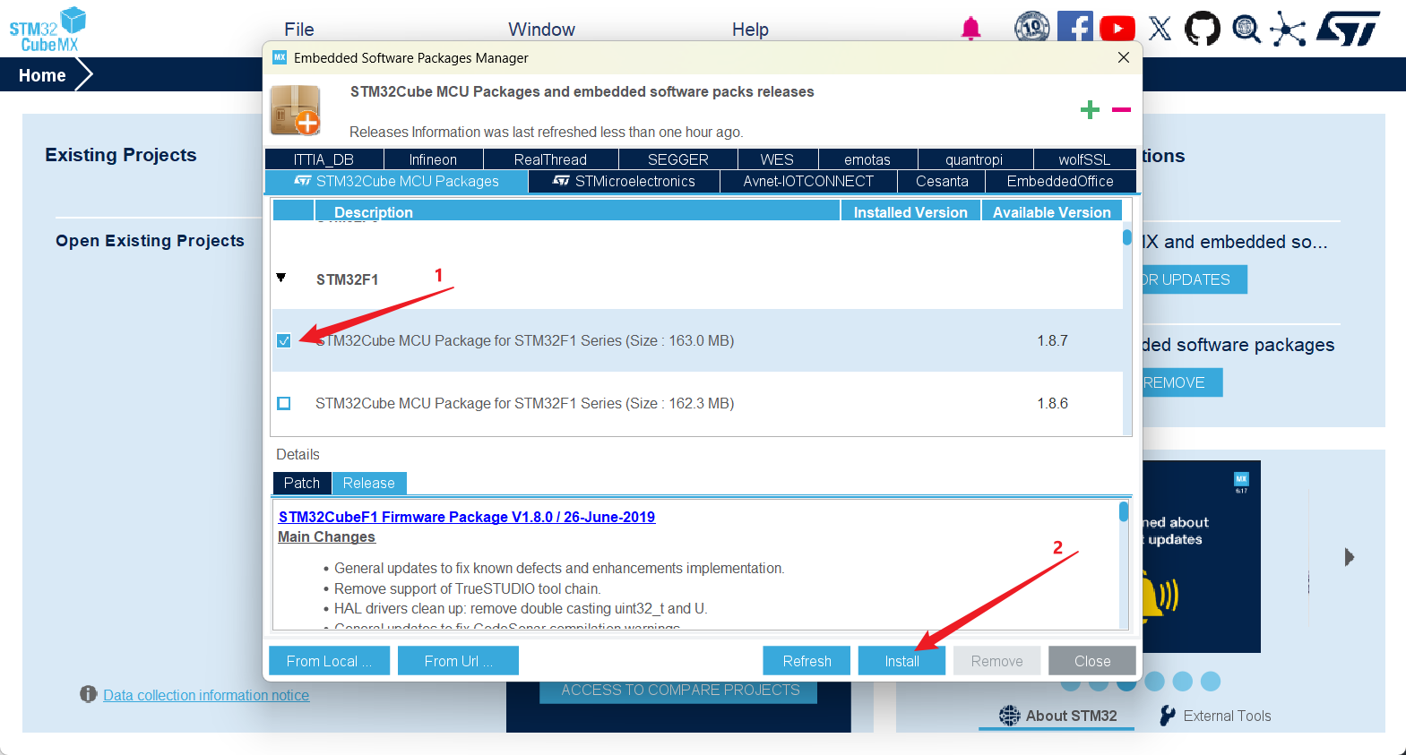This screenshot has width=1406, height=755.
Task: Switch to the Infineon tab
Action: 434,159
